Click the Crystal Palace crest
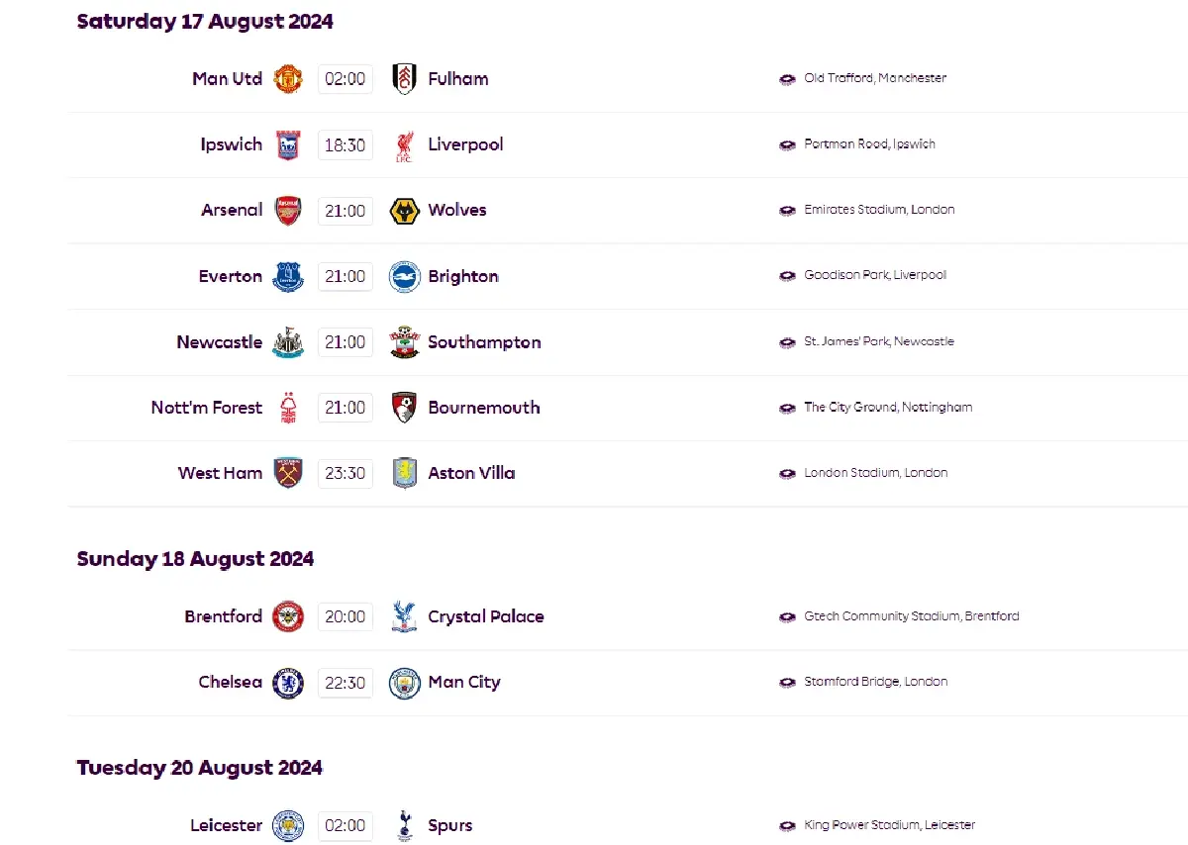Viewport: 1188px width, 845px height. (x=404, y=615)
